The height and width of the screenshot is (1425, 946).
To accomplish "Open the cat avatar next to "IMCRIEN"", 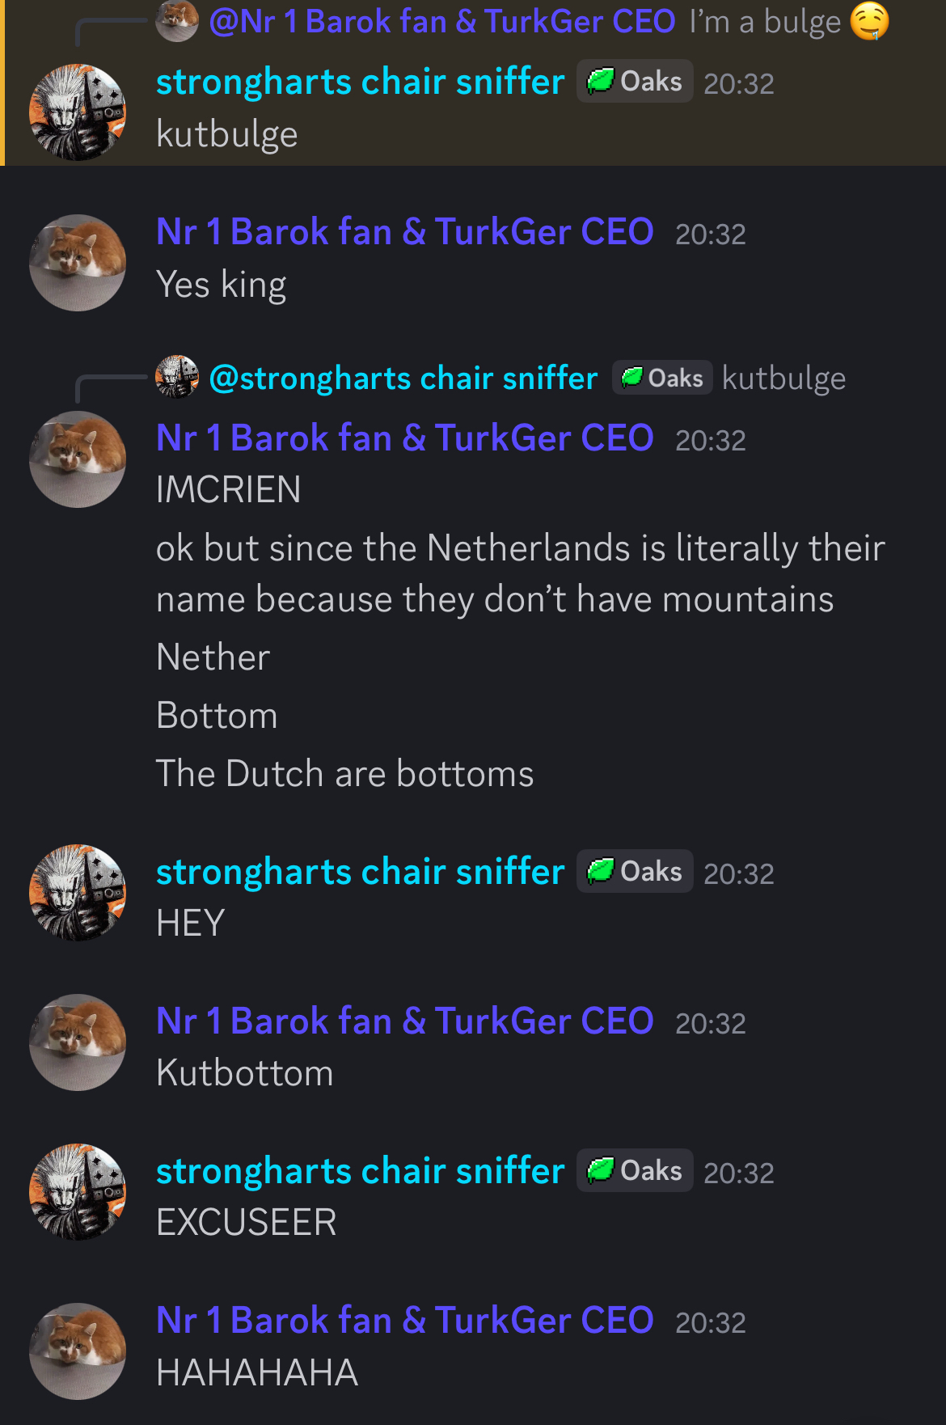I will tap(78, 459).
